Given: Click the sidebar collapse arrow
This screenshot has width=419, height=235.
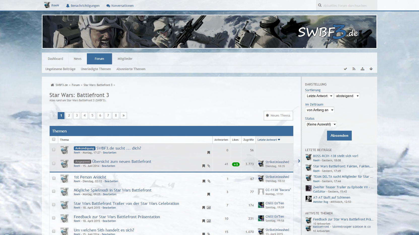Looking at the screenshot, I should pyautogui.click(x=299, y=161).
